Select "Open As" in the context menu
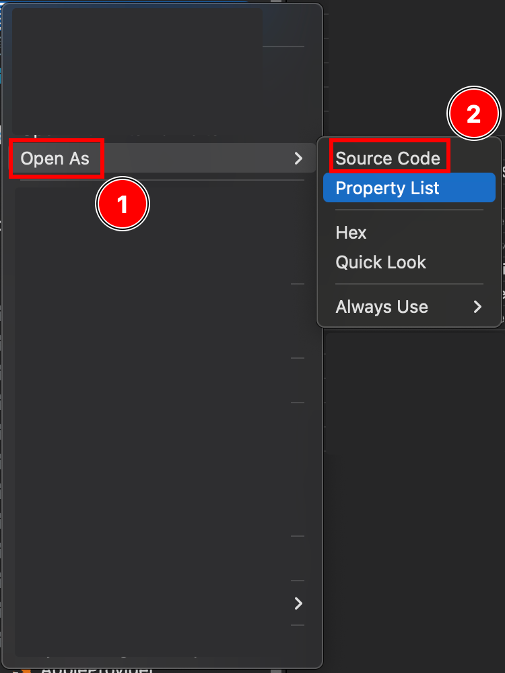Screen dimensions: 505x673 [57, 158]
